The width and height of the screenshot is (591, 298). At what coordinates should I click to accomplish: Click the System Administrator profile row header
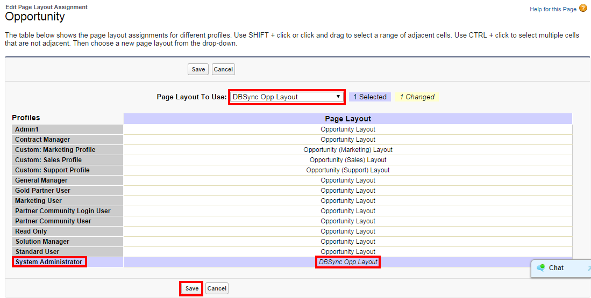[49, 262]
